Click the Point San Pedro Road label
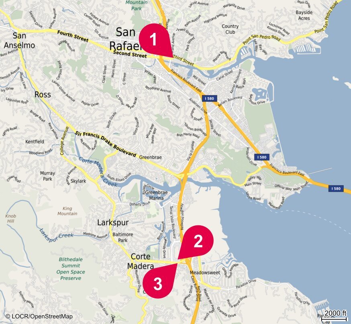 [262, 39]
